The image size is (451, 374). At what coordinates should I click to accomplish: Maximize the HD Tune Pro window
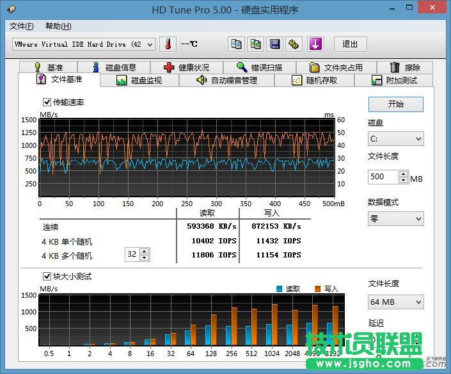click(x=409, y=8)
